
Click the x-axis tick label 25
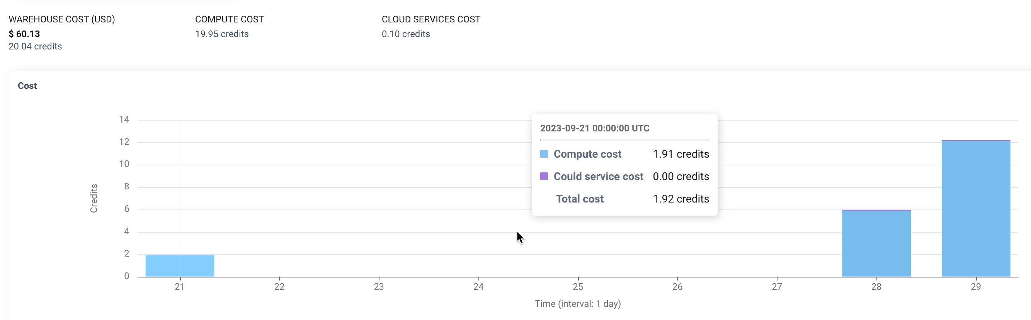pos(578,287)
